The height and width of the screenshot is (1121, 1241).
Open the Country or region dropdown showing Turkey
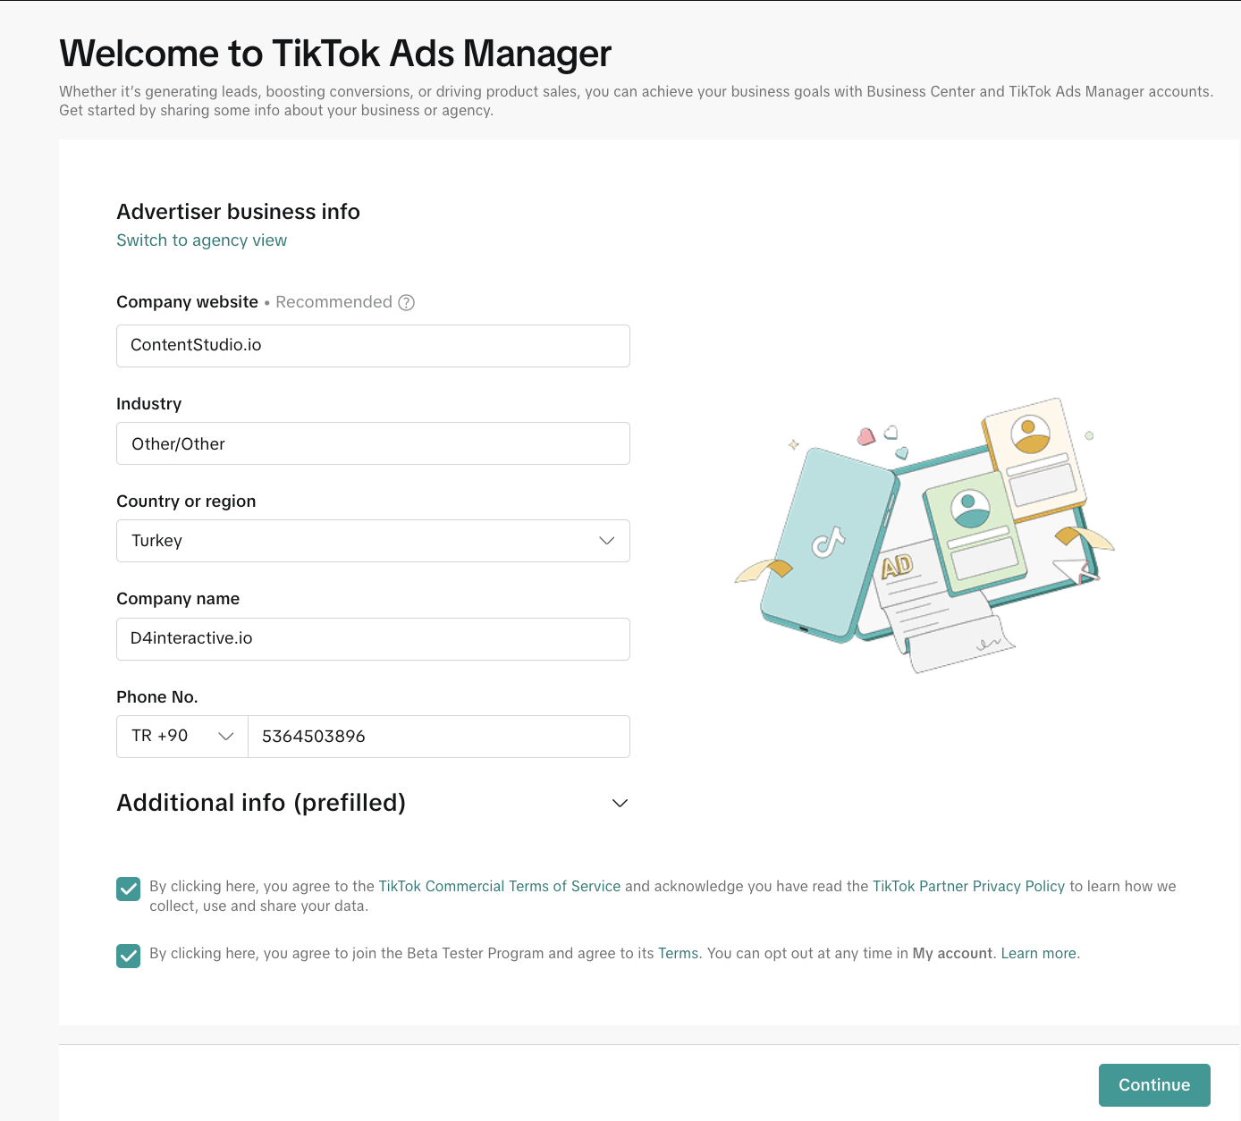[373, 541]
